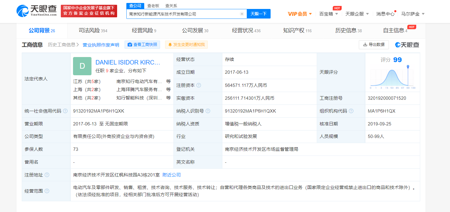Open the 南京知行电动汽车有... company link
Screen dimensions: 450x212
point(139,81)
